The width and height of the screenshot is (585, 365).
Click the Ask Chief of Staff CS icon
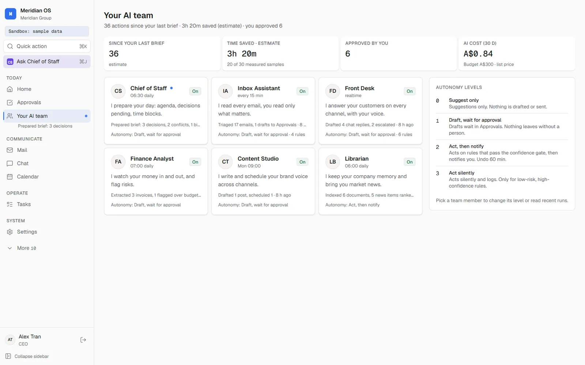(10, 62)
